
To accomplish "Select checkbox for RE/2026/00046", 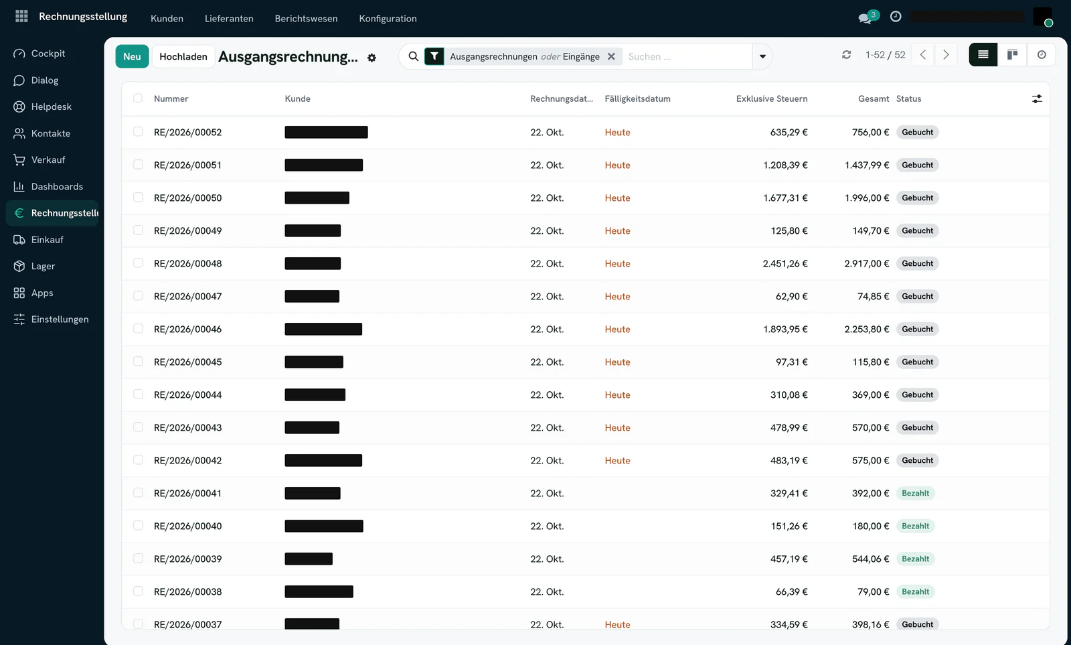I will 138,329.
